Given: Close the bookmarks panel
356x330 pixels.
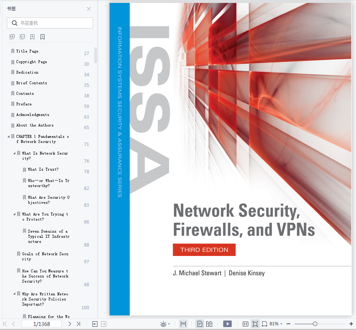Looking at the screenshot, I should click(x=89, y=9).
